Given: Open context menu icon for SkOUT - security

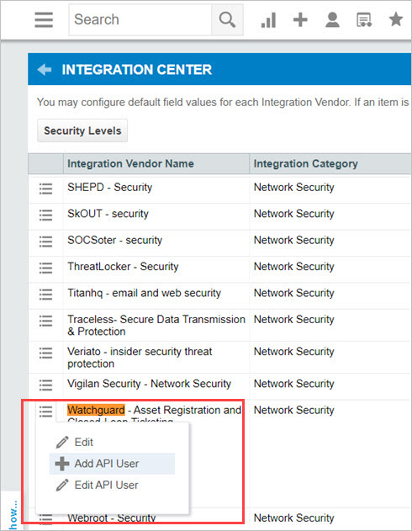Looking at the screenshot, I should point(45,215).
